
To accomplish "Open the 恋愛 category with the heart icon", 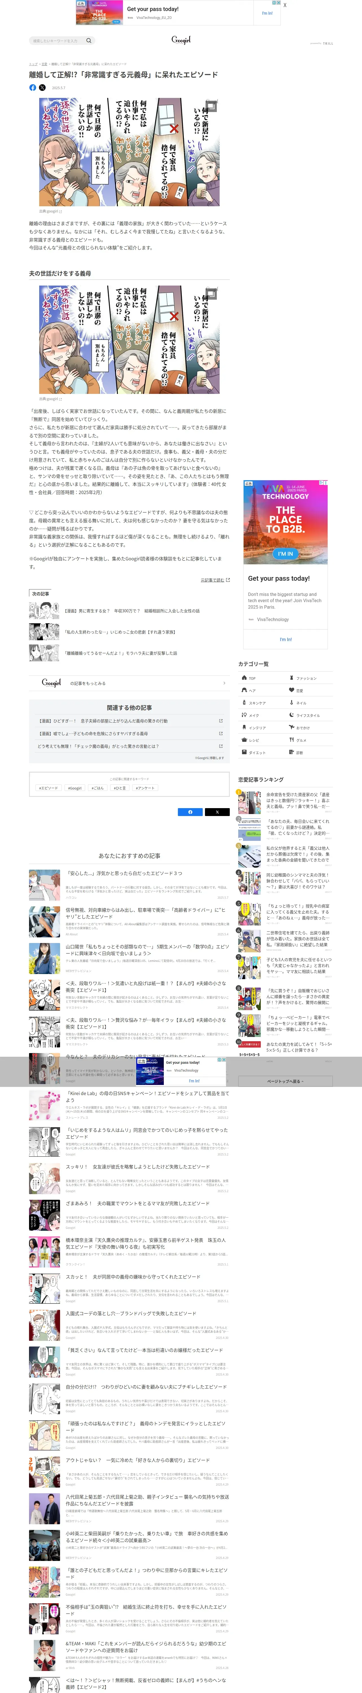I will pos(310,690).
